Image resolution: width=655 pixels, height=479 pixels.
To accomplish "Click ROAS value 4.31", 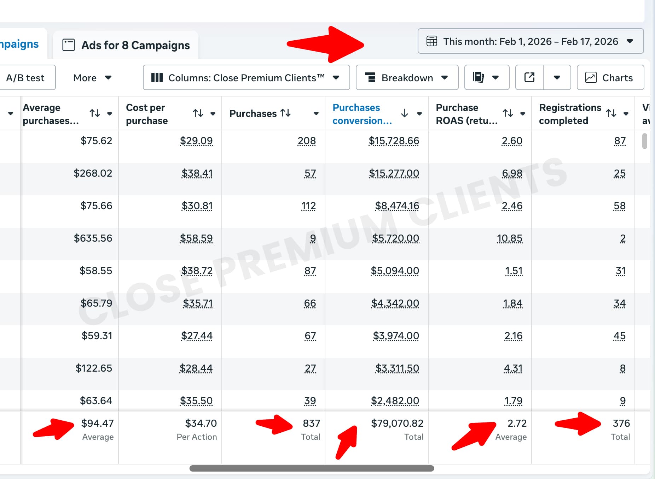I will pyautogui.click(x=513, y=368).
